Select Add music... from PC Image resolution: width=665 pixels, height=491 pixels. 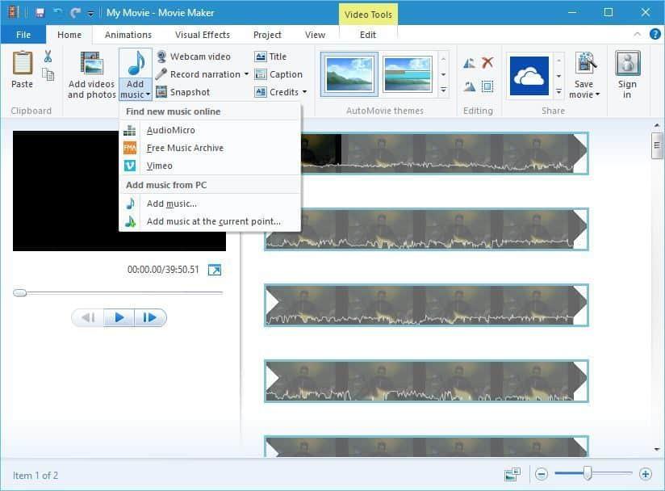click(x=211, y=204)
